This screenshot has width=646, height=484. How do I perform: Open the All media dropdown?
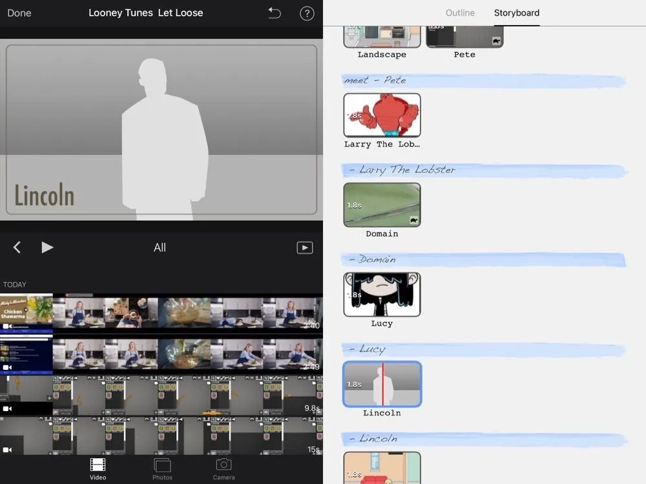pyautogui.click(x=160, y=248)
